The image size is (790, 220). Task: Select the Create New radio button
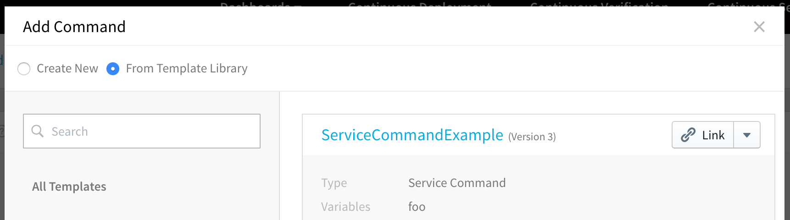pyautogui.click(x=24, y=69)
